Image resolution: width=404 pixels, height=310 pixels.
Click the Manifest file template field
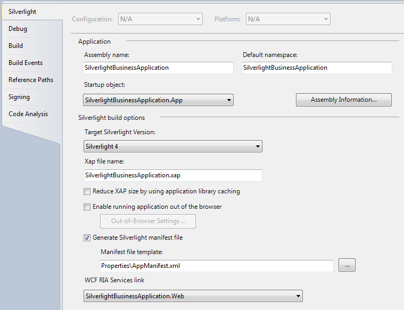tap(217, 266)
